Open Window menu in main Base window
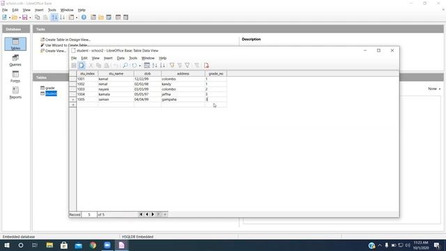 point(67,10)
